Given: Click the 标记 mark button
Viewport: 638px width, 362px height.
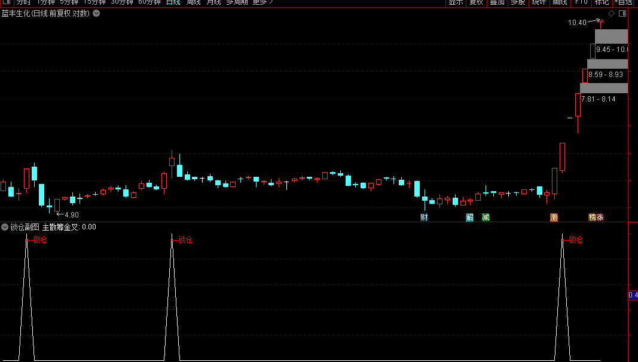Looking at the screenshot, I should pos(602,2).
